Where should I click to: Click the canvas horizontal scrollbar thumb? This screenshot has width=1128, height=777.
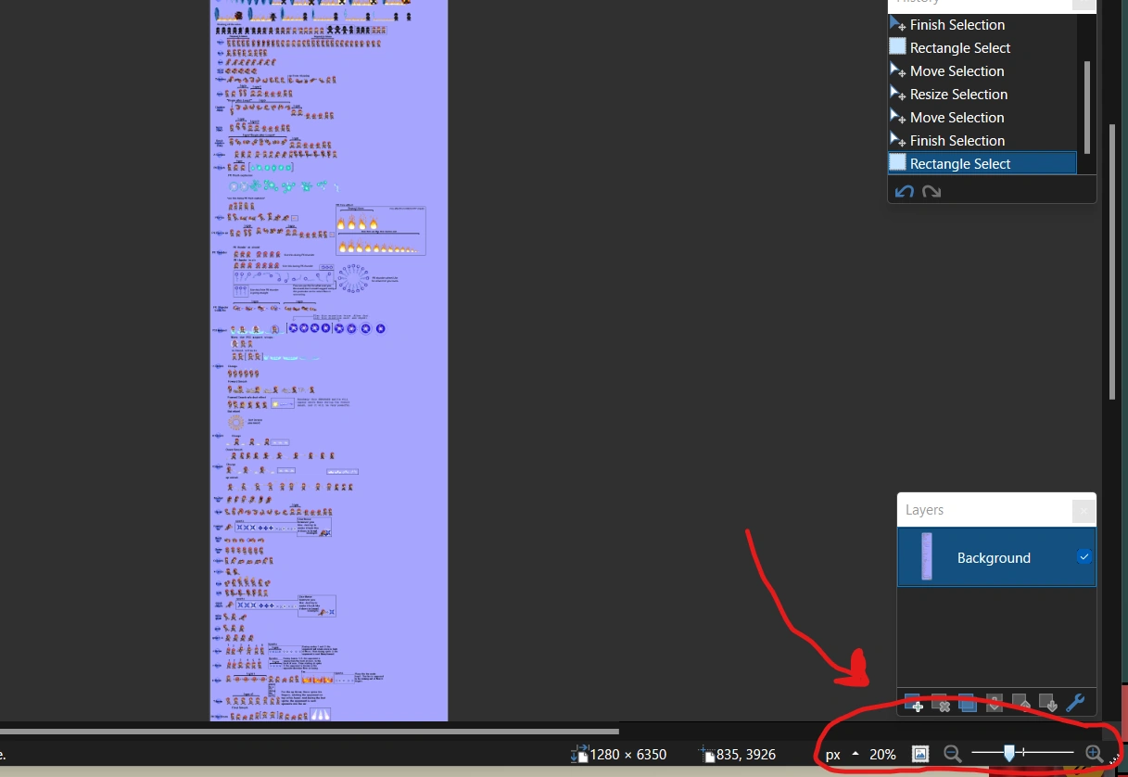coord(309,732)
